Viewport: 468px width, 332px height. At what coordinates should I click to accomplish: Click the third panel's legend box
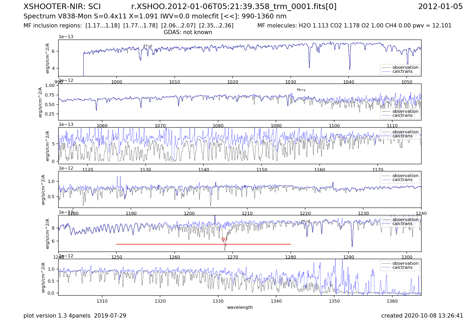[x=400, y=134]
